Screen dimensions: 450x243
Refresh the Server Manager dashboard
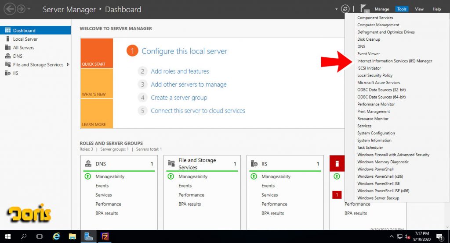point(345,9)
